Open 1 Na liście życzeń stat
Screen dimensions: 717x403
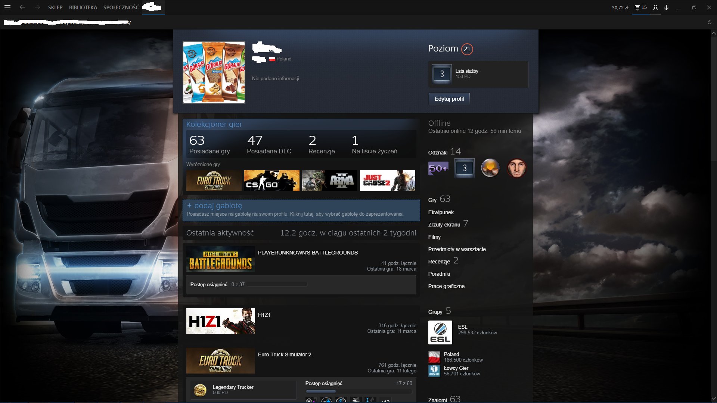coord(374,144)
